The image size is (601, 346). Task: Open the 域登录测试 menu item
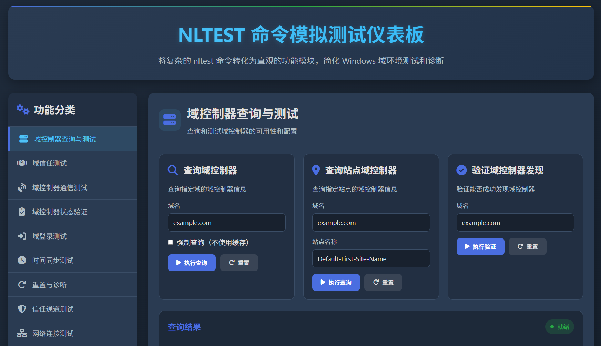tap(73, 236)
